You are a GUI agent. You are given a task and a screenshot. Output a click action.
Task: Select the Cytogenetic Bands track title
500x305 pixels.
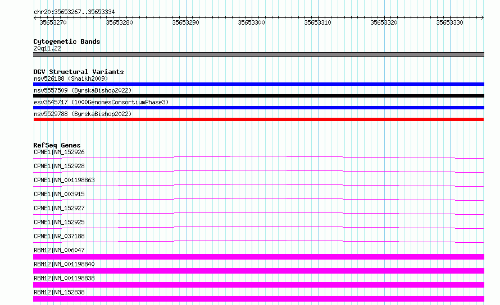(x=67, y=41)
